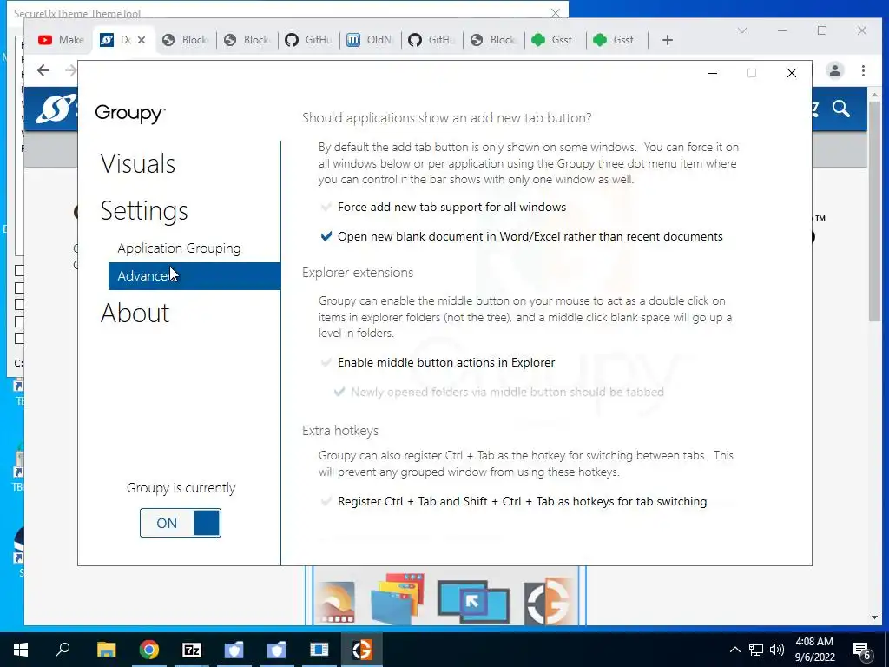Viewport: 889px width, 667px height.
Task: Open Chrome tab search dropdown arrow
Action: (742, 30)
